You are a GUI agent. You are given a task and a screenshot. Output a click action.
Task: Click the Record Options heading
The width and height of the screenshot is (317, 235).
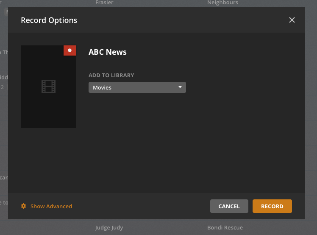coord(49,20)
